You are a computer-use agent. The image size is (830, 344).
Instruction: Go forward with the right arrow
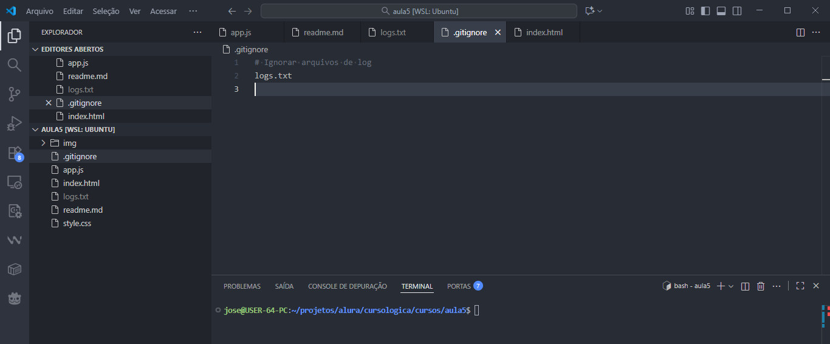247,11
